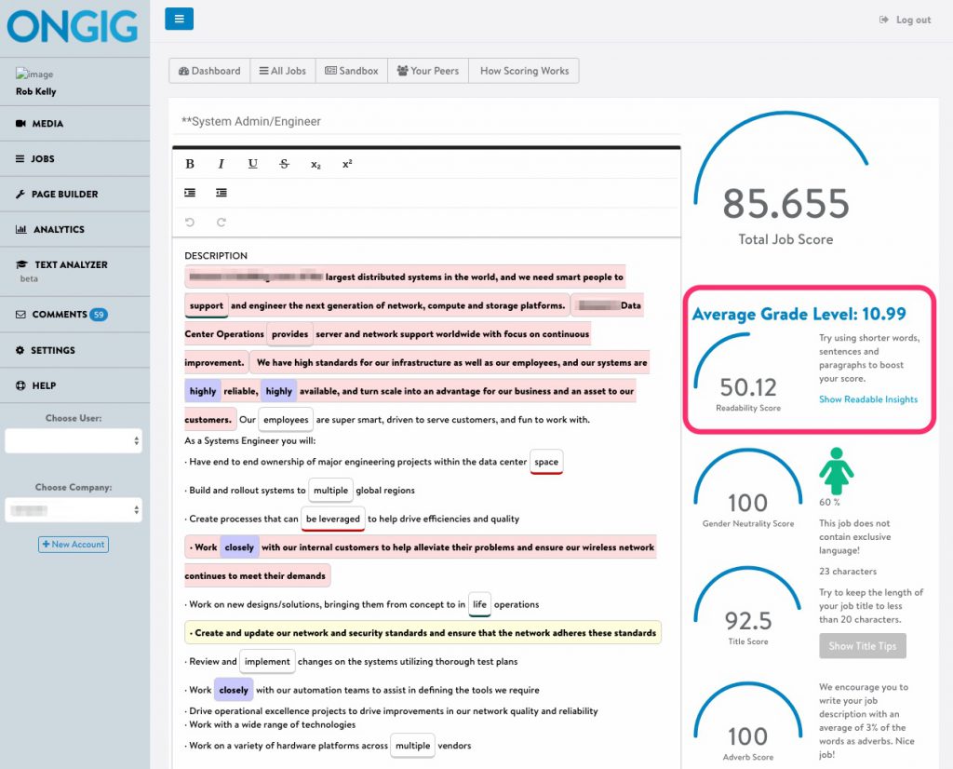Image resolution: width=953 pixels, height=769 pixels.
Task: Open the Choose Company dropdown
Action: pyautogui.click(x=73, y=509)
